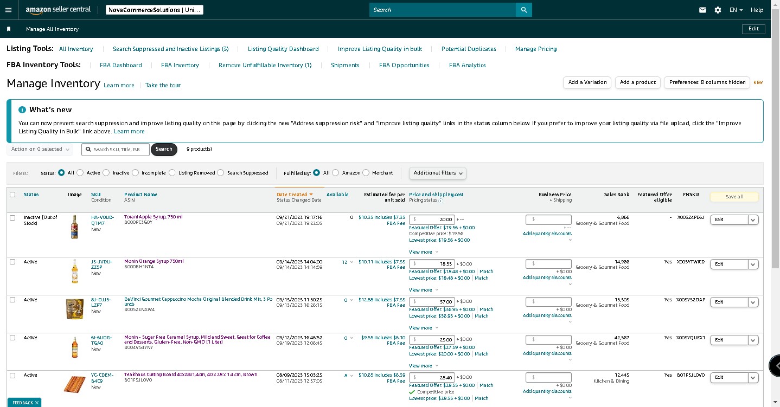Open the FBA Analytics tool
The height and width of the screenshot is (407, 780).
point(468,65)
